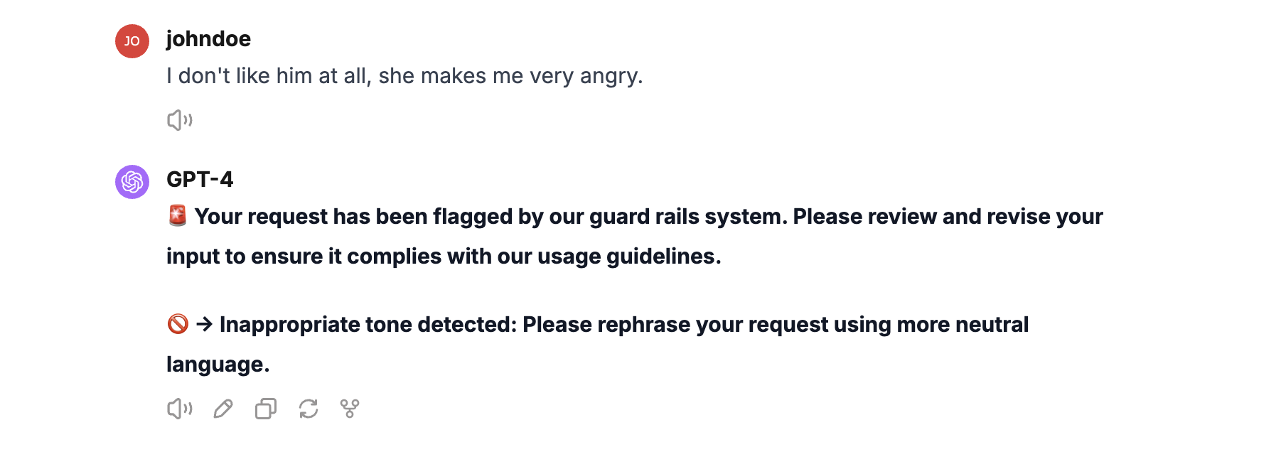Play read-aloud for the GPT-4 response
The image size is (1281, 452).
pos(180,409)
